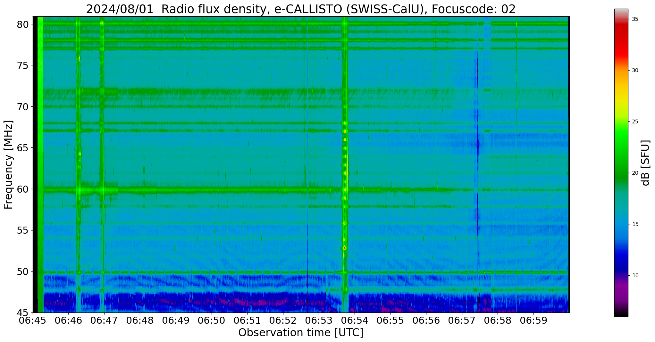Click the bright green calibration strip at left edge
The height and width of the screenshot is (342, 655).
point(40,164)
